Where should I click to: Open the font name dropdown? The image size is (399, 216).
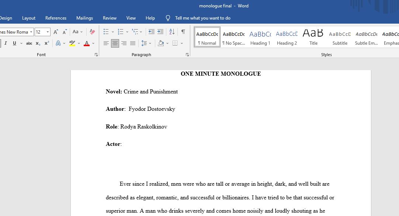pyautogui.click(x=31, y=32)
